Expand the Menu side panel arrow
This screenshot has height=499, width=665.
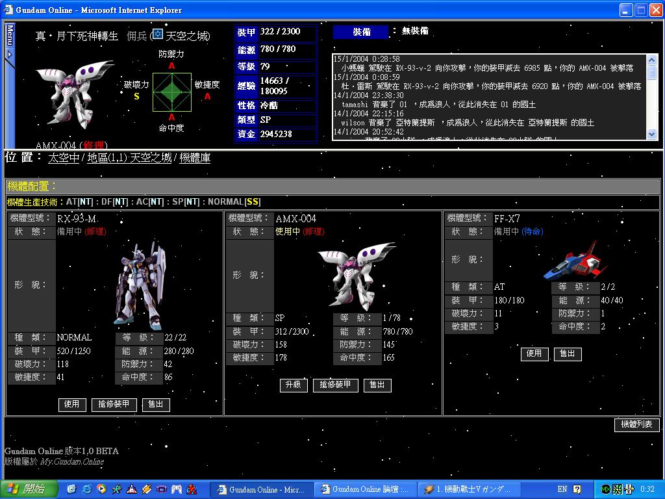[9, 55]
